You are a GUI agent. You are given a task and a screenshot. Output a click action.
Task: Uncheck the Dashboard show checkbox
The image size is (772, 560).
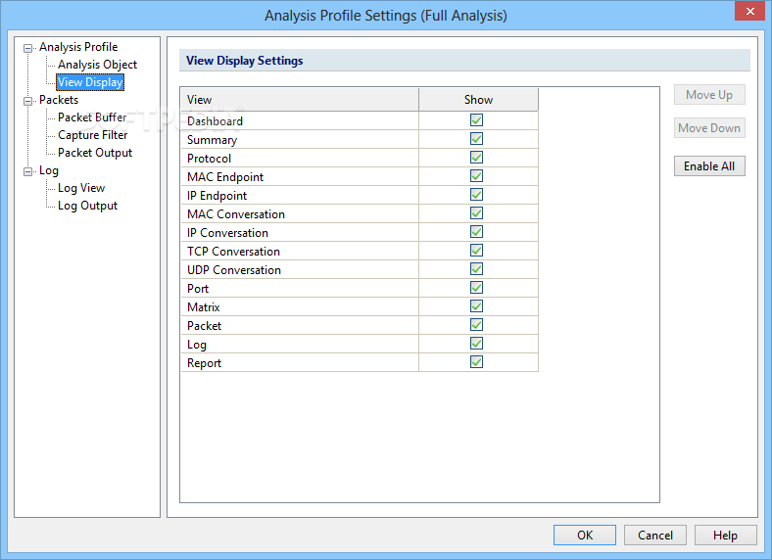click(x=476, y=120)
